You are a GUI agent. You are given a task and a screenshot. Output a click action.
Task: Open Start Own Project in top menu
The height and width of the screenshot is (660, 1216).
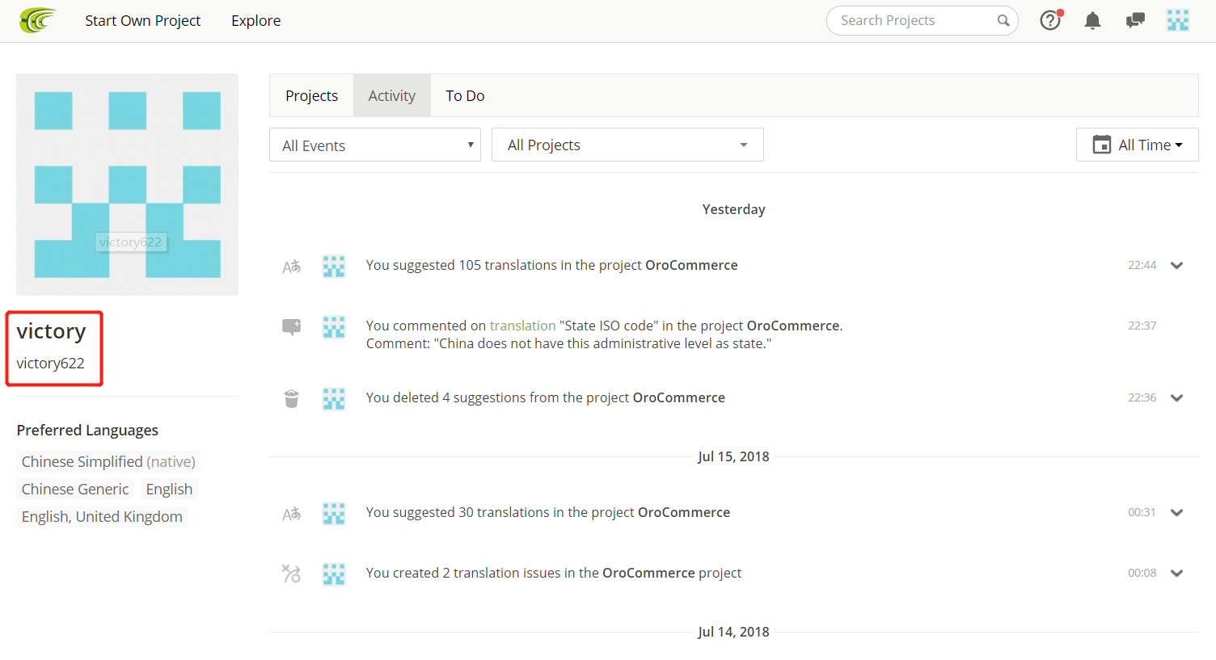(143, 20)
